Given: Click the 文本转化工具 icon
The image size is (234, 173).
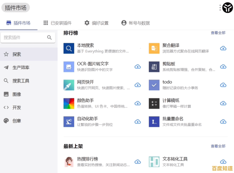Looking at the screenshot, I should coord(154,161).
